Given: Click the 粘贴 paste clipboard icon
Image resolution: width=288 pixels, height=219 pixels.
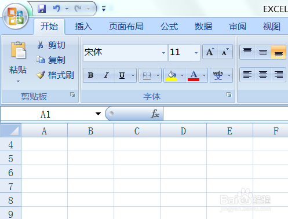Looking at the screenshot, I should point(18,50).
